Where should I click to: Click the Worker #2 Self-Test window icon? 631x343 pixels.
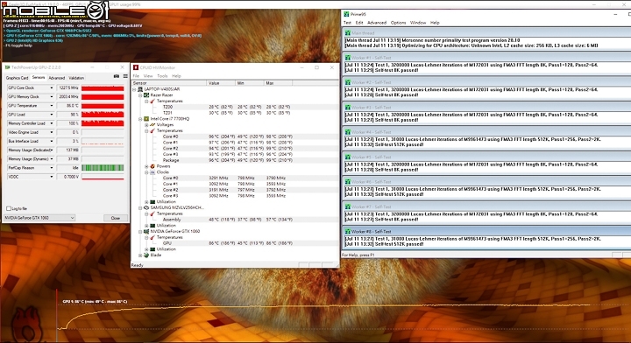point(348,82)
